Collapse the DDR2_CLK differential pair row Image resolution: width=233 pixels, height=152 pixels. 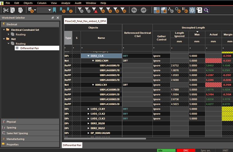(x=88, y=56)
